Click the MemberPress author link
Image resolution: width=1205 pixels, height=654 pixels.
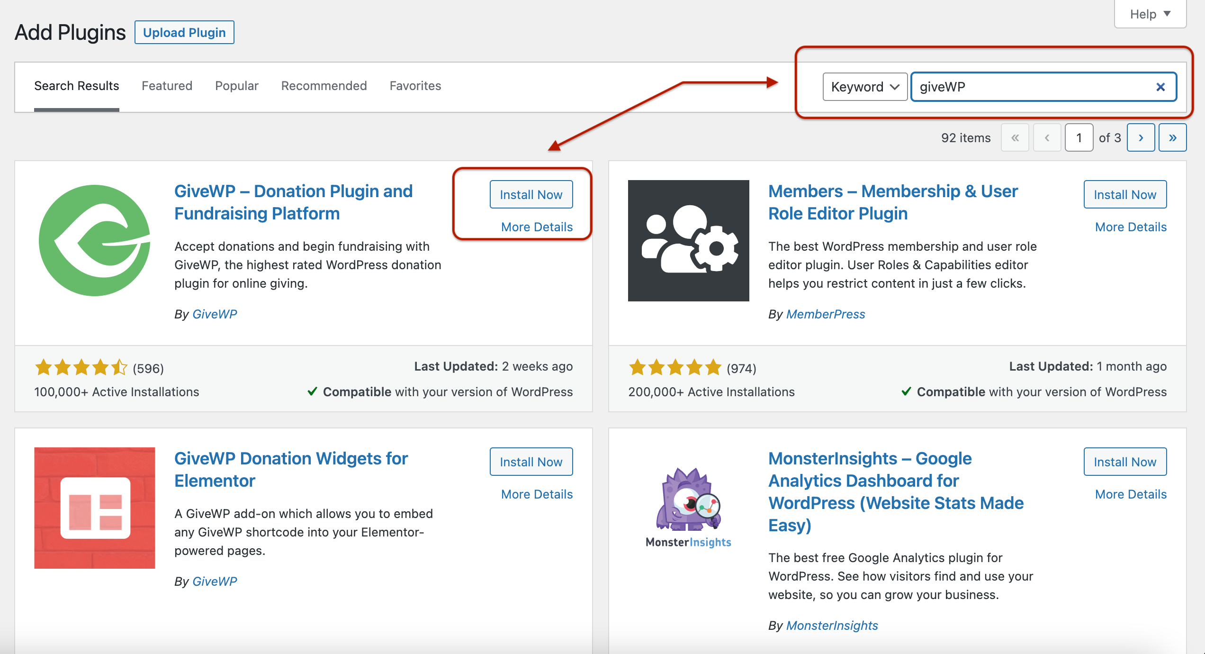coord(826,314)
